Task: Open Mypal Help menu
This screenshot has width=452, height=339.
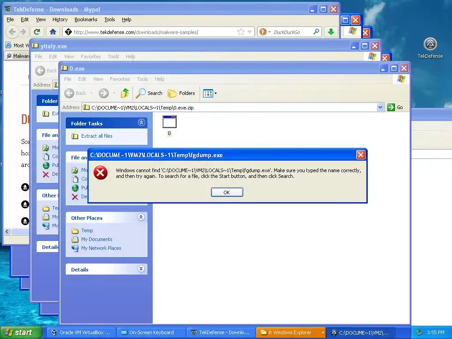Action: 126,19
